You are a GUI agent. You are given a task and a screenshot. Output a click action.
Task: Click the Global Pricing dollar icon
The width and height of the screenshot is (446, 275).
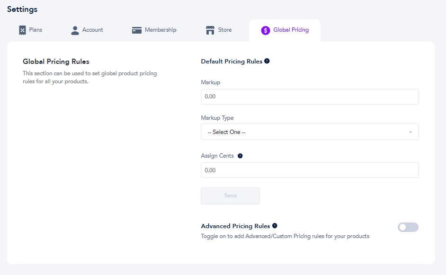pyautogui.click(x=266, y=30)
